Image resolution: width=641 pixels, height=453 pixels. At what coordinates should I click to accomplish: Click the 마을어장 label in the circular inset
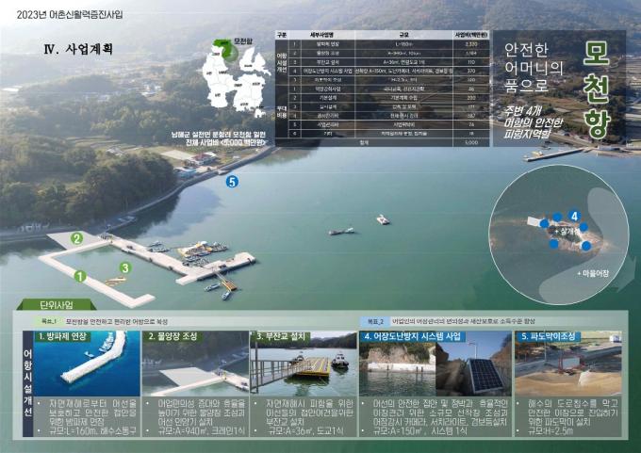pos(596,271)
